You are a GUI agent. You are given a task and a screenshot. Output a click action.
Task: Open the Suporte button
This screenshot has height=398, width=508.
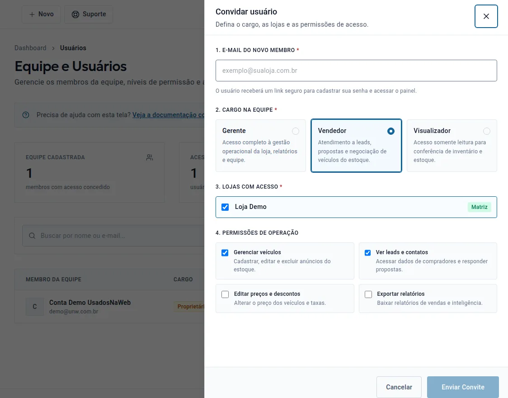89,14
